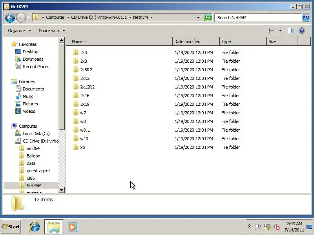Open the Balloon folder in tree
Viewport: 314px width, 235px height.
coord(33,156)
